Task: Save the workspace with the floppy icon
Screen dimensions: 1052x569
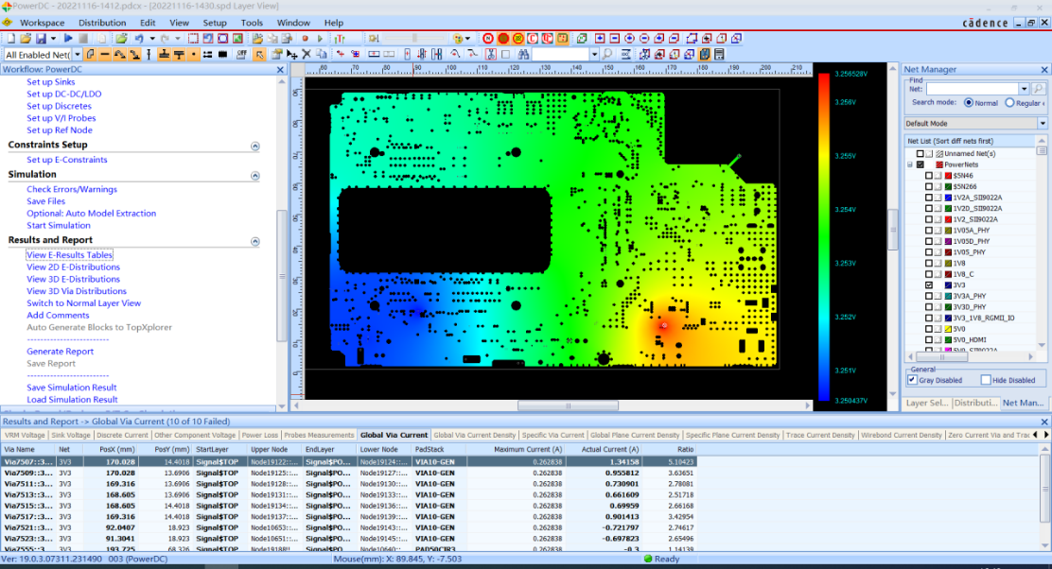Action: tap(41, 38)
